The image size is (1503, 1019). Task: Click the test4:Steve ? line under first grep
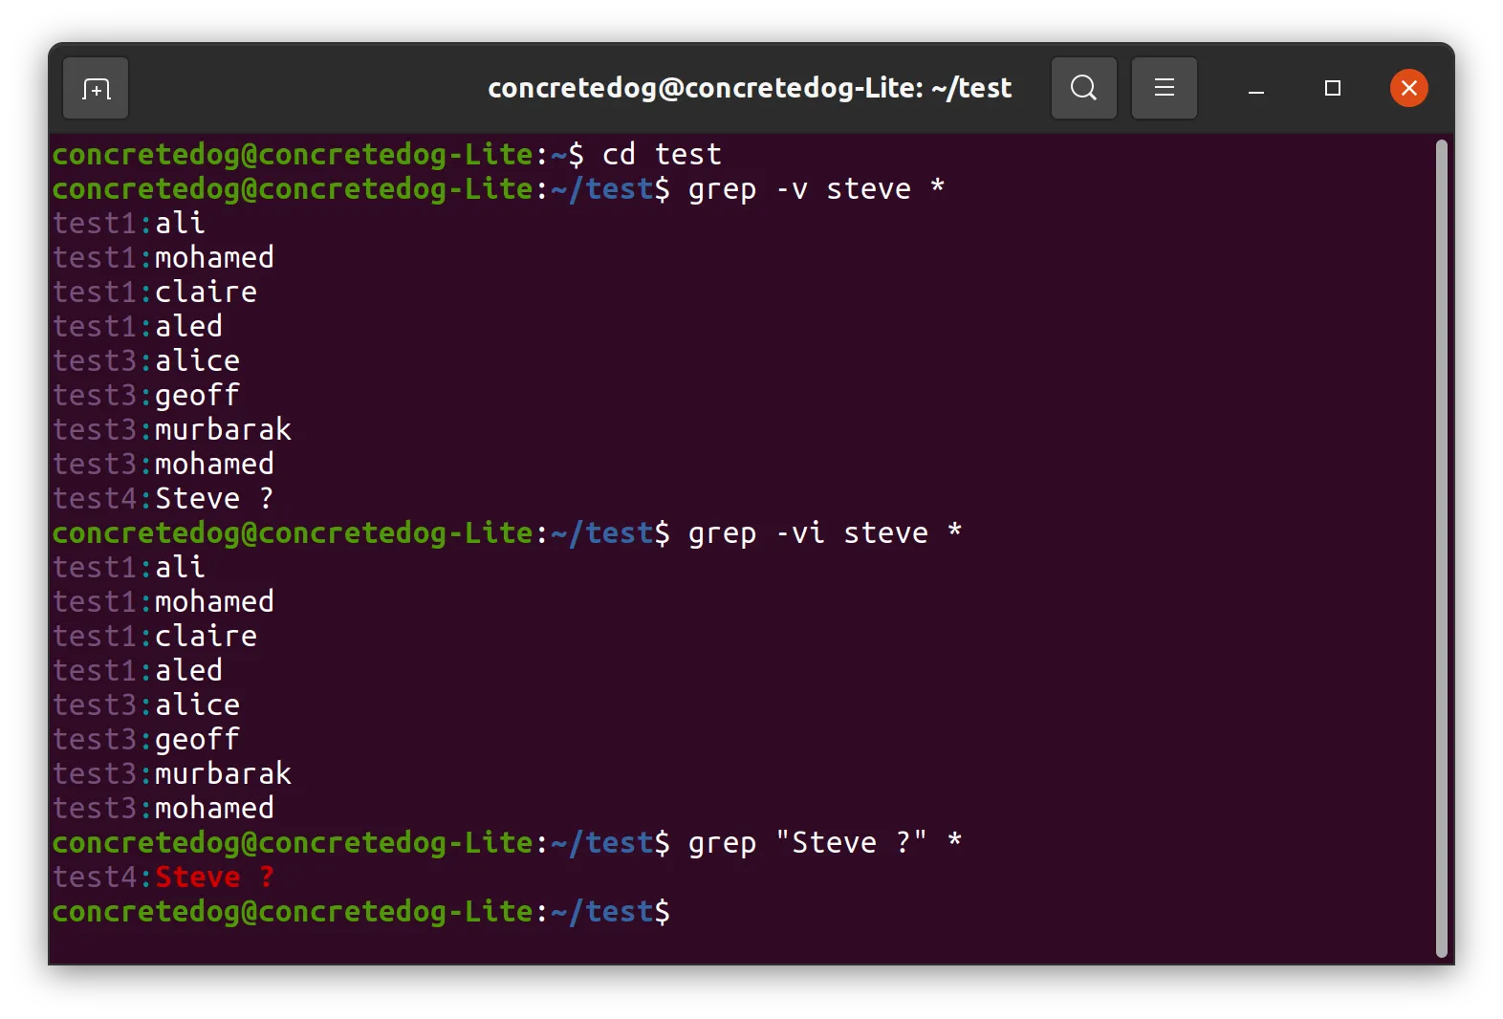[x=163, y=499]
